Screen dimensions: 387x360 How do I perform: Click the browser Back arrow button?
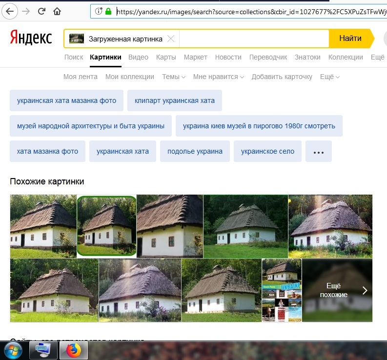pos(10,11)
